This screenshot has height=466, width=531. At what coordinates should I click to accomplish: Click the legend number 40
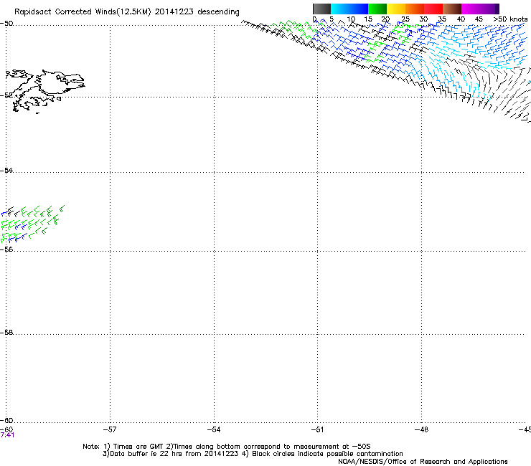pos(461,19)
